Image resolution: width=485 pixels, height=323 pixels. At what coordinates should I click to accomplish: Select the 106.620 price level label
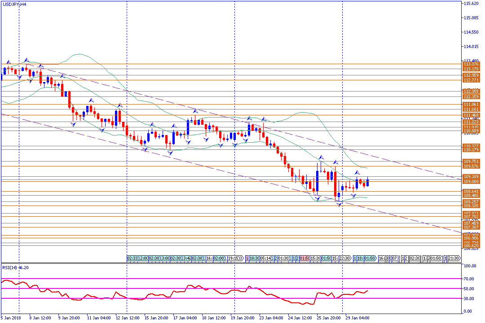click(x=471, y=246)
